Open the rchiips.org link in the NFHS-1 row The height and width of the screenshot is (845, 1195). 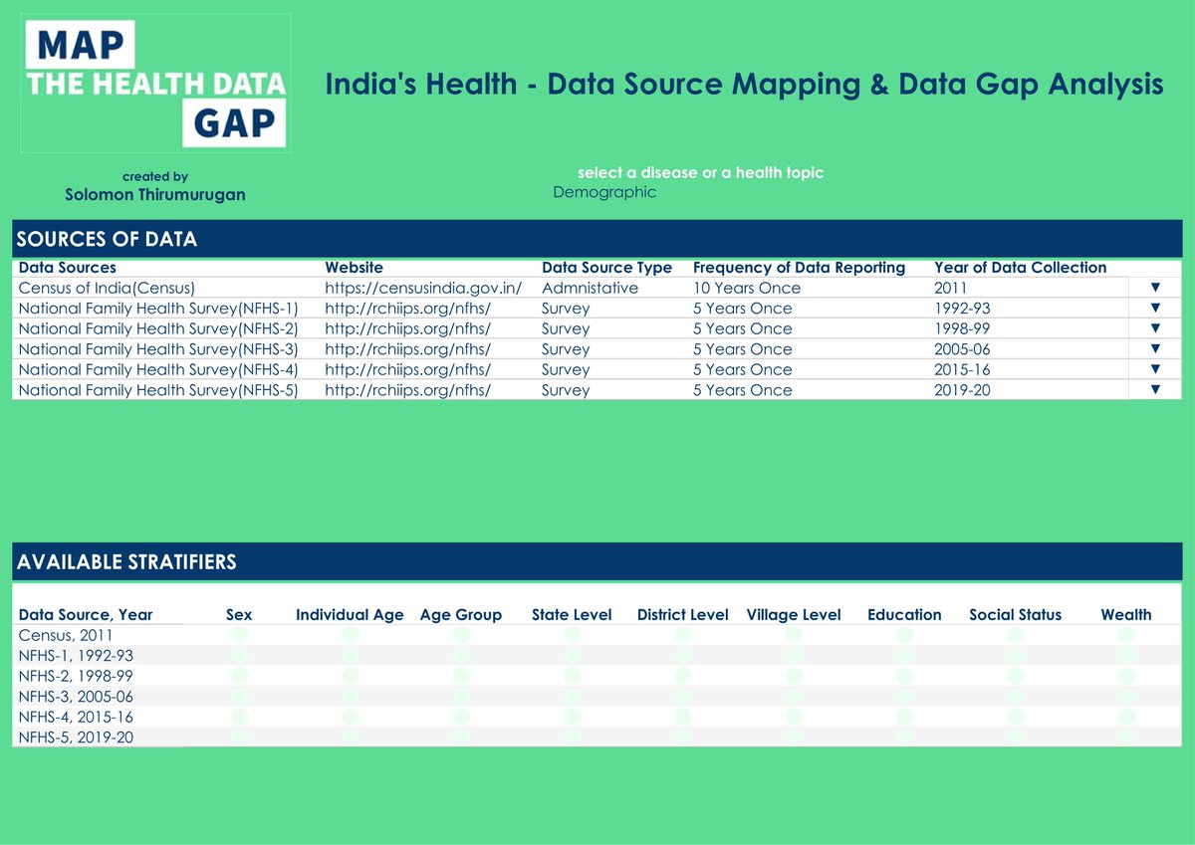pos(408,309)
